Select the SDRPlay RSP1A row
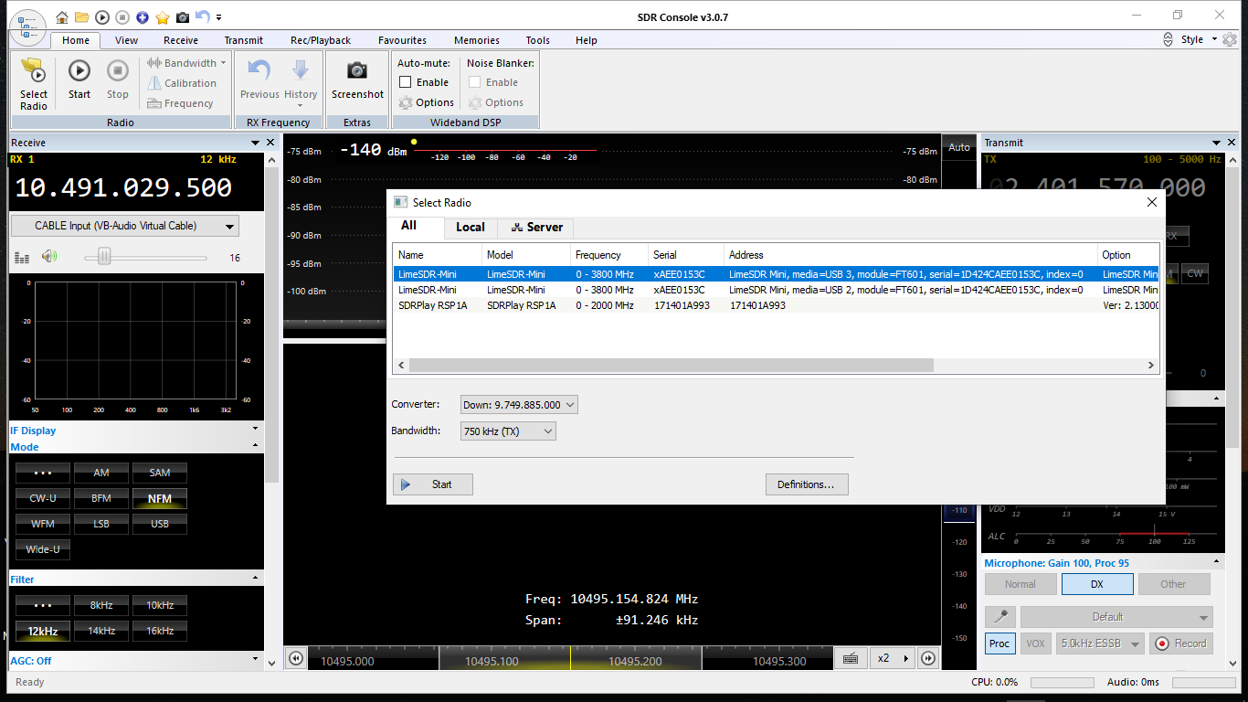This screenshot has height=702, width=1248. 777,305
